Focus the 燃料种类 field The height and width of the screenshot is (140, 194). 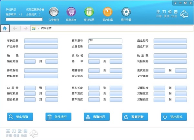[41, 76]
